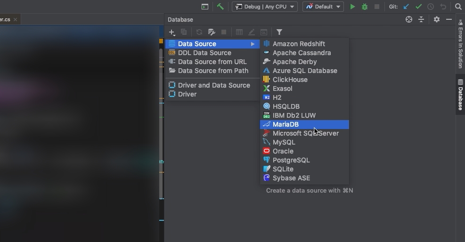
Task: Expand the Data Source submenu arrow
Action: [253, 44]
